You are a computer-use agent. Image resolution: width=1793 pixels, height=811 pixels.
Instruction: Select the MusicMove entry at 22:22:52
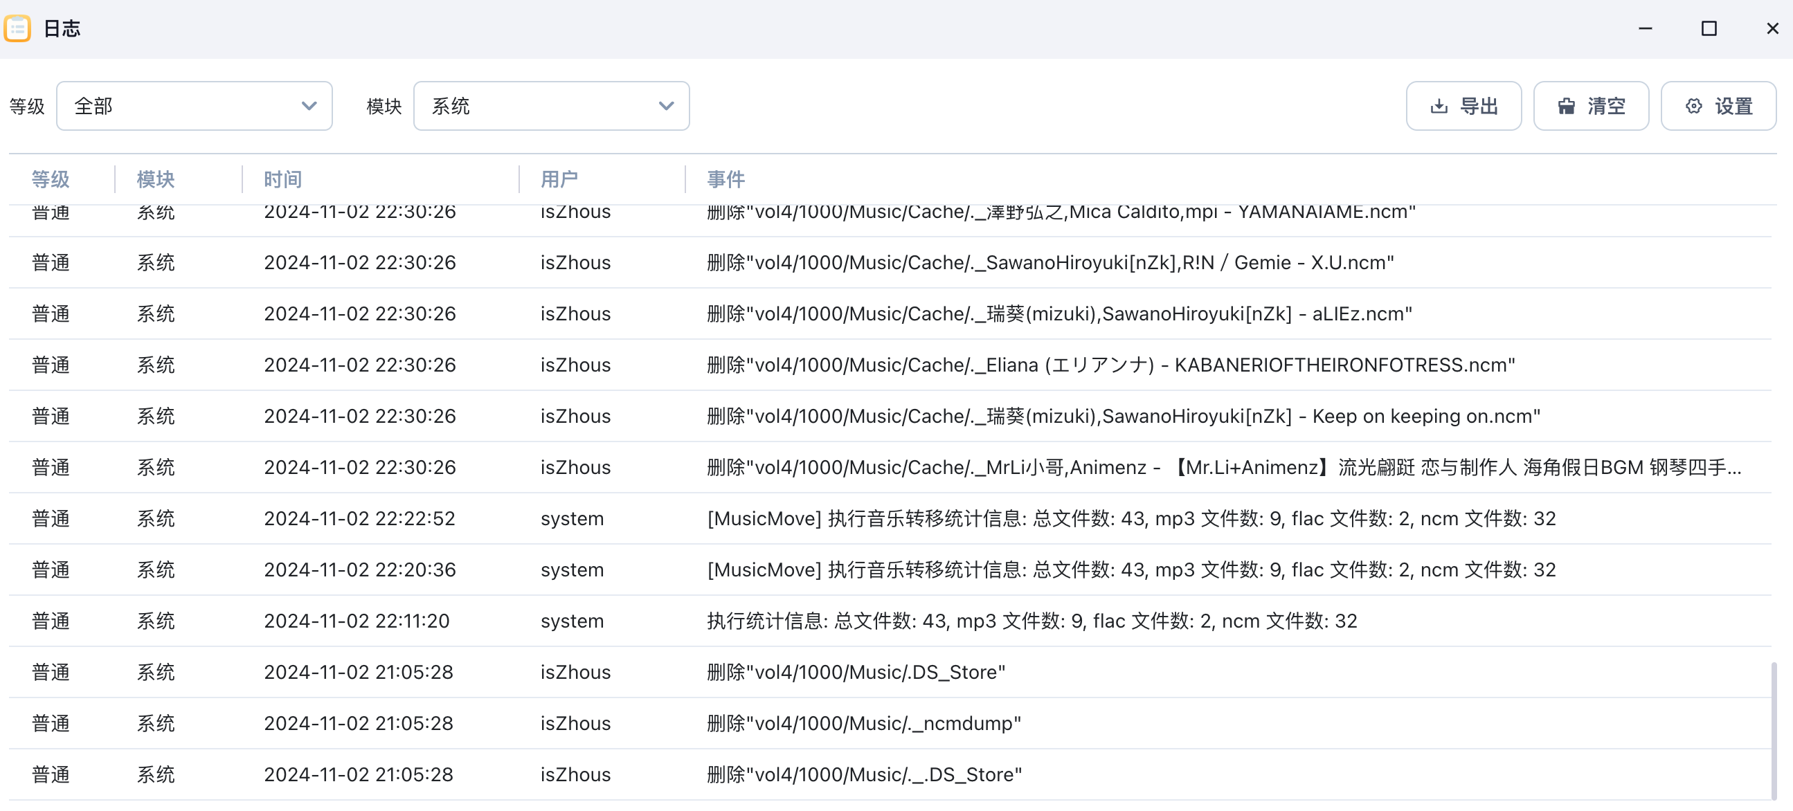coord(890,519)
